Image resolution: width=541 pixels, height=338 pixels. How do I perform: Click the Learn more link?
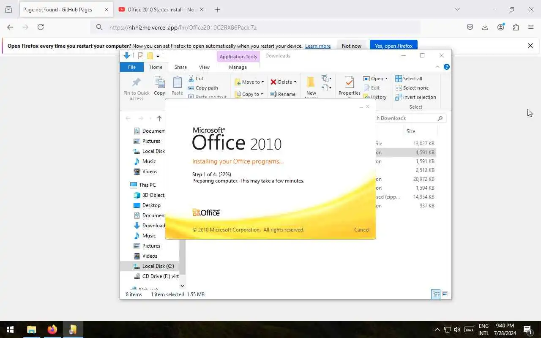coord(318,46)
